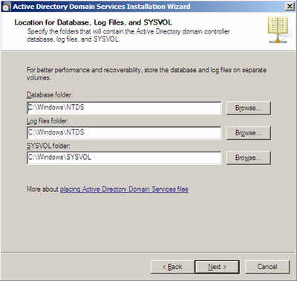Viewport: 297px width, 281px height.
Task: Focus the Log files folder path field
Action: coord(124,133)
